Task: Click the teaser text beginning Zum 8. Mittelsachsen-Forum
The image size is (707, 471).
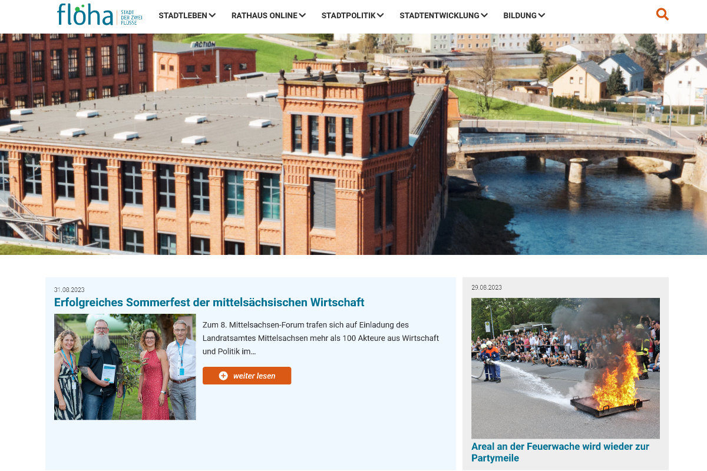Action: pos(321,339)
